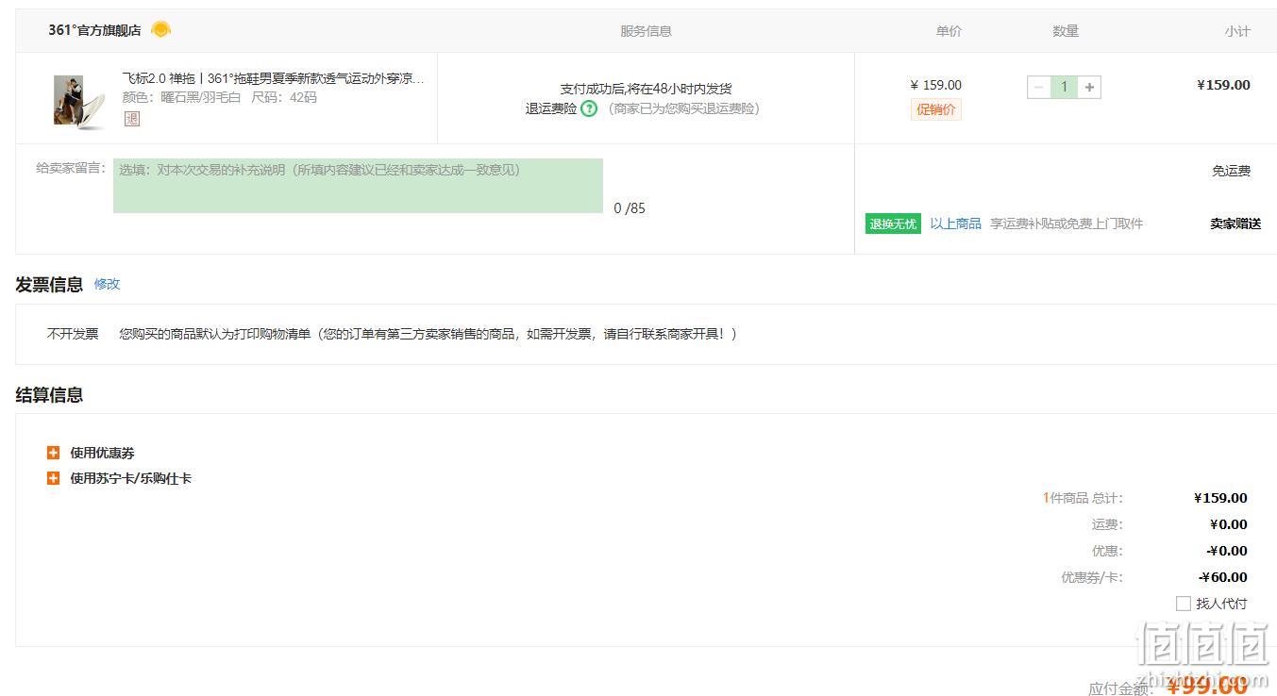Viewport: 1277px width, 696px height.
Task: Click the 361°官方旗舰店 store name
Action: coord(94,30)
